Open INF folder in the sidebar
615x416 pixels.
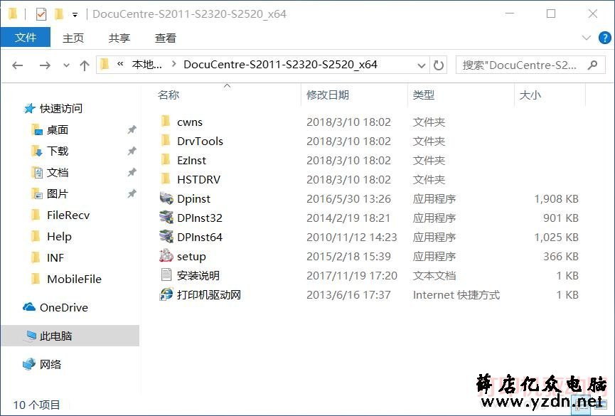(x=55, y=257)
